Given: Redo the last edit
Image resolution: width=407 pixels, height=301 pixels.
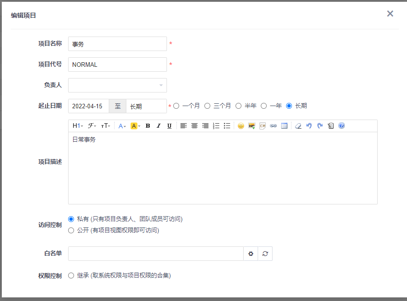Looking at the screenshot, I should (320, 126).
